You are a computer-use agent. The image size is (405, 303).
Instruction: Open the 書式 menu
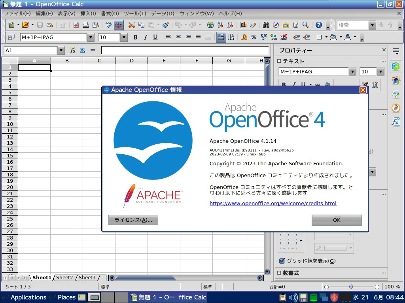[x=110, y=14]
